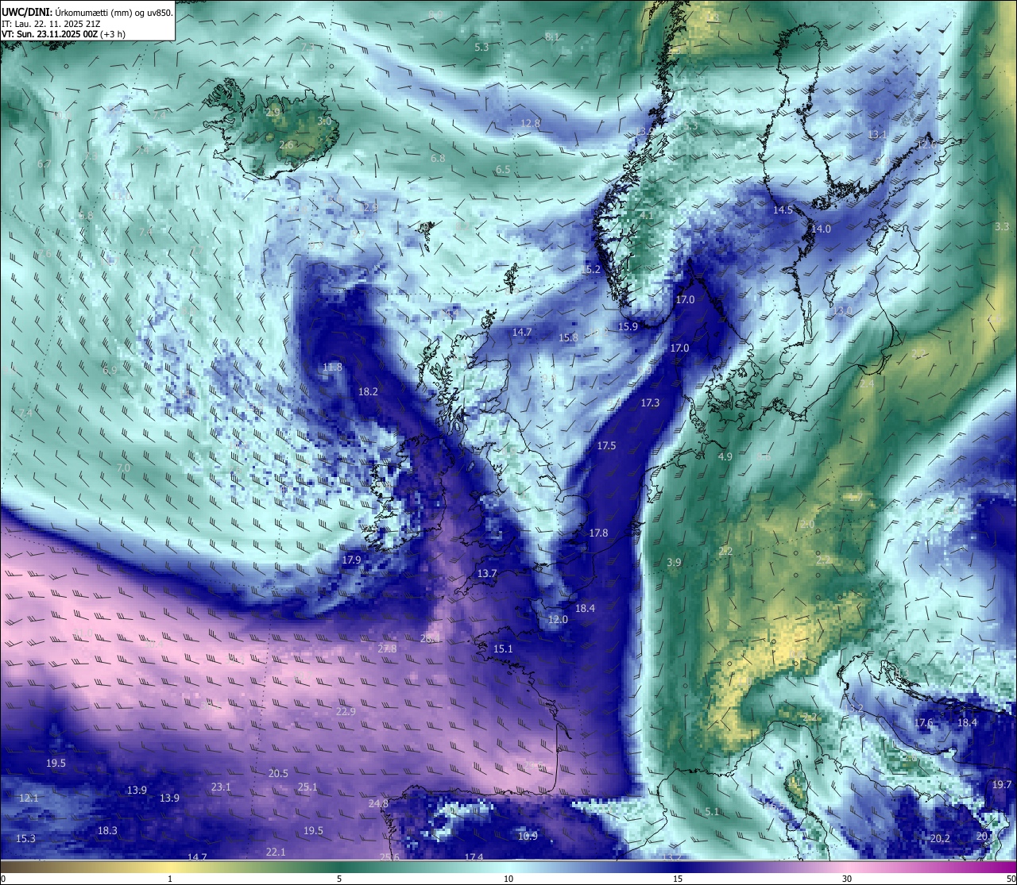Click the map value 13.1
Viewport: 1017px width, 885px height.
coord(877,134)
